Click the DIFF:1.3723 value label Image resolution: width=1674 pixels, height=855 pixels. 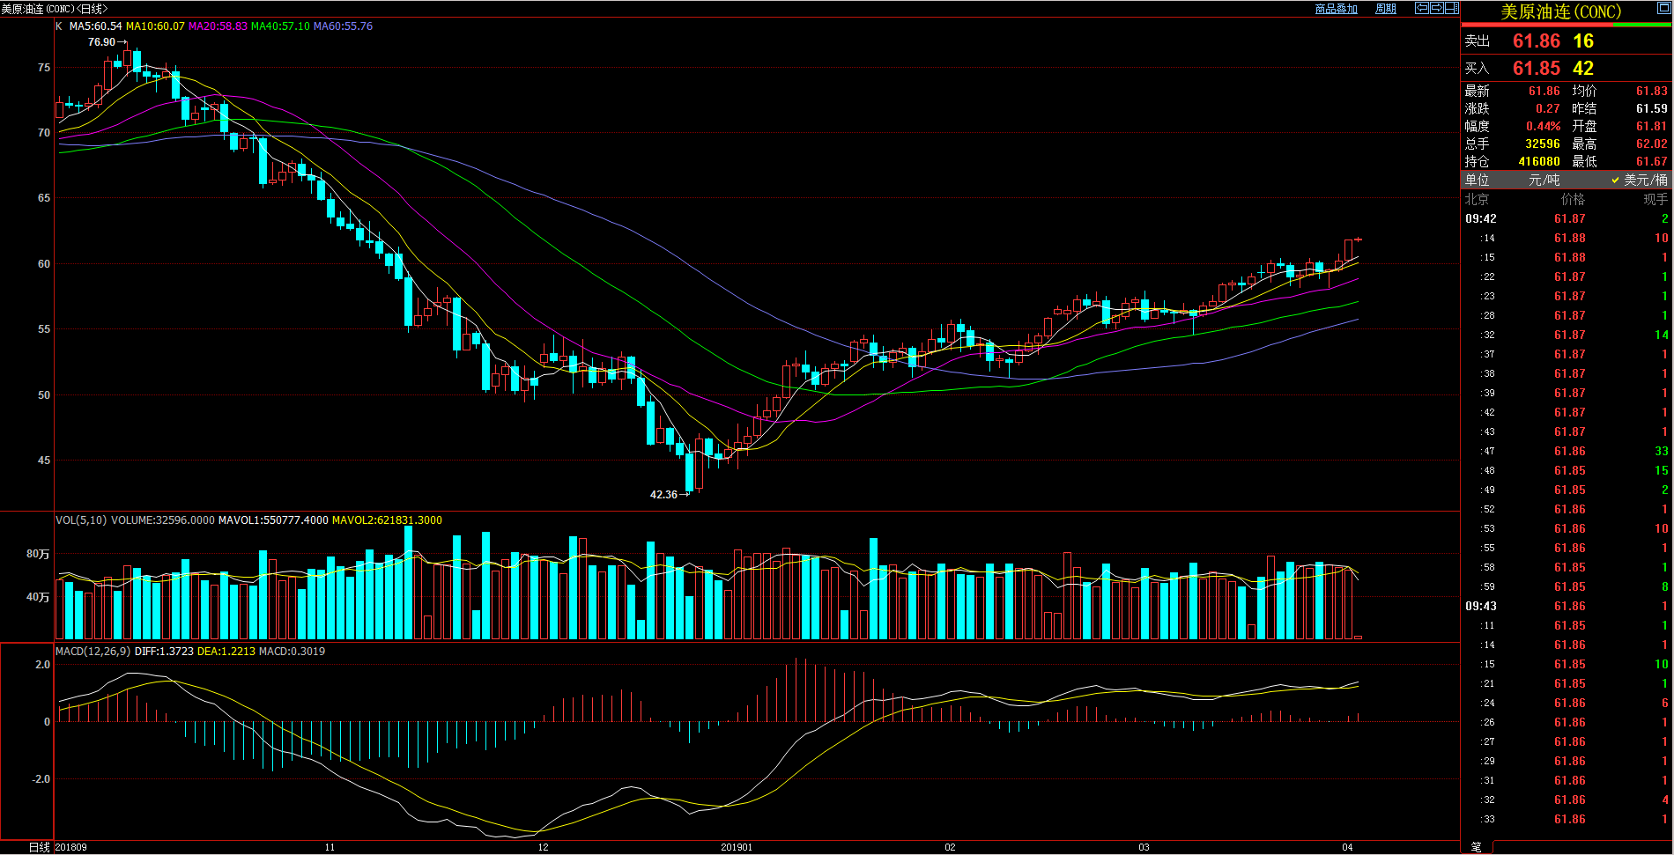coord(164,652)
